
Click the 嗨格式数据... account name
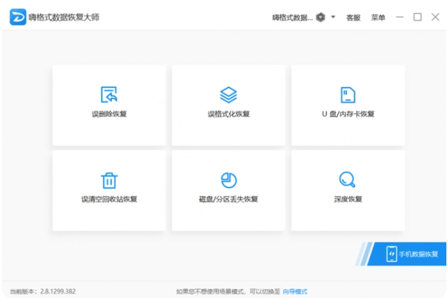[x=292, y=17]
